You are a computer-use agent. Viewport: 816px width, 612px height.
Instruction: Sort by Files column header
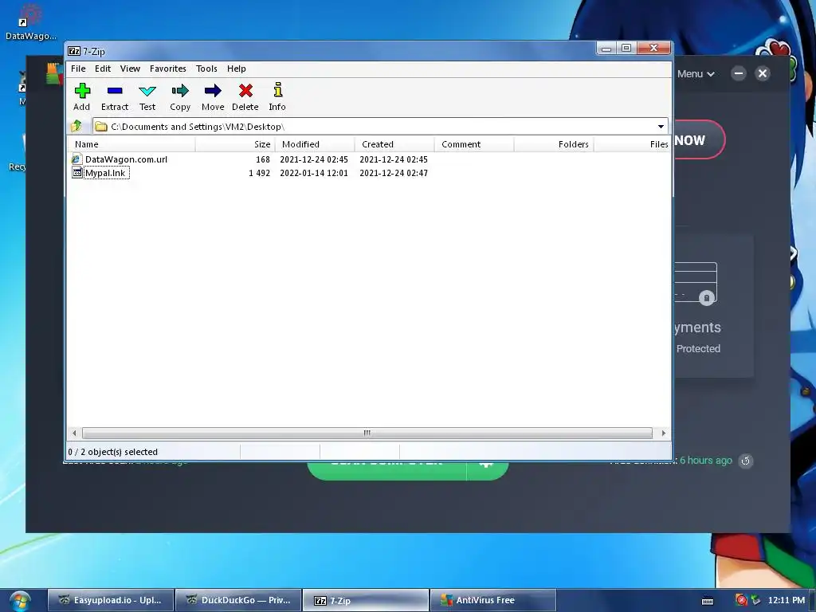632,144
